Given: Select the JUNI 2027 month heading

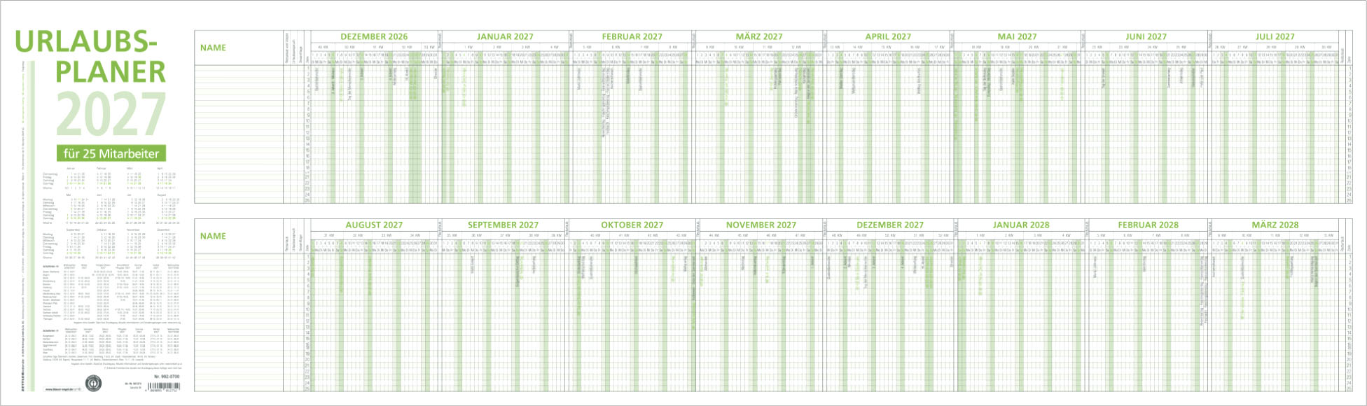Looking at the screenshot, I should 1146,36.
